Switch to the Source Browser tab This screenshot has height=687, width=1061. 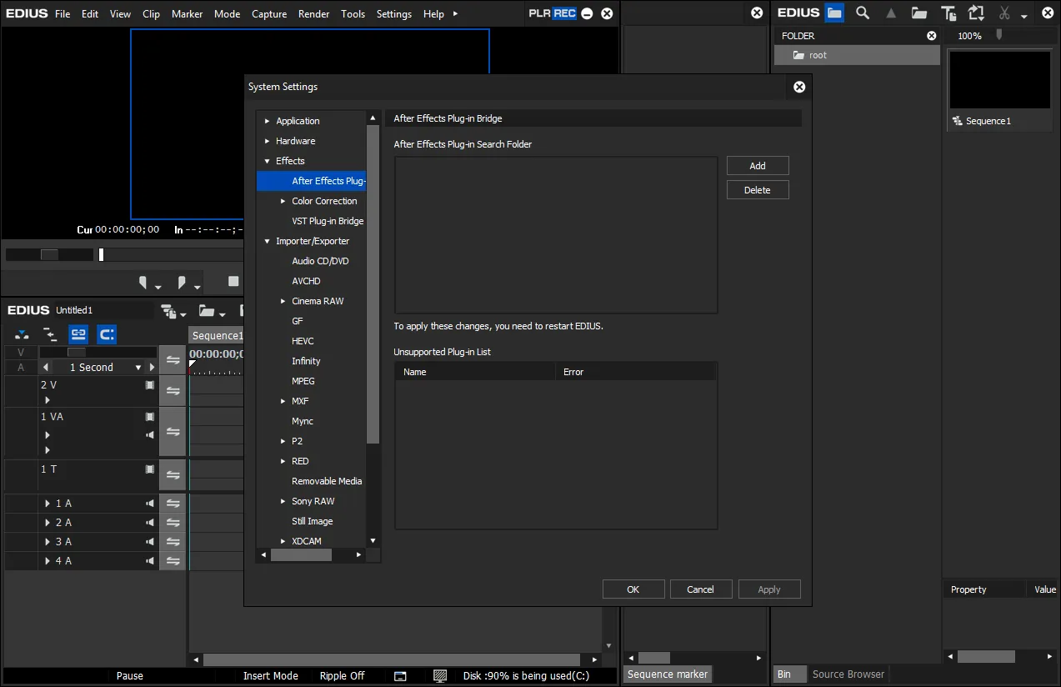(848, 674)
